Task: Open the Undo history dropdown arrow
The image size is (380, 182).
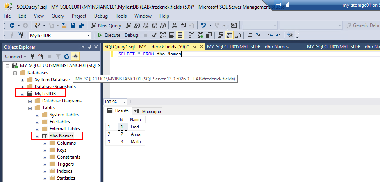Action: coord(211,25)
